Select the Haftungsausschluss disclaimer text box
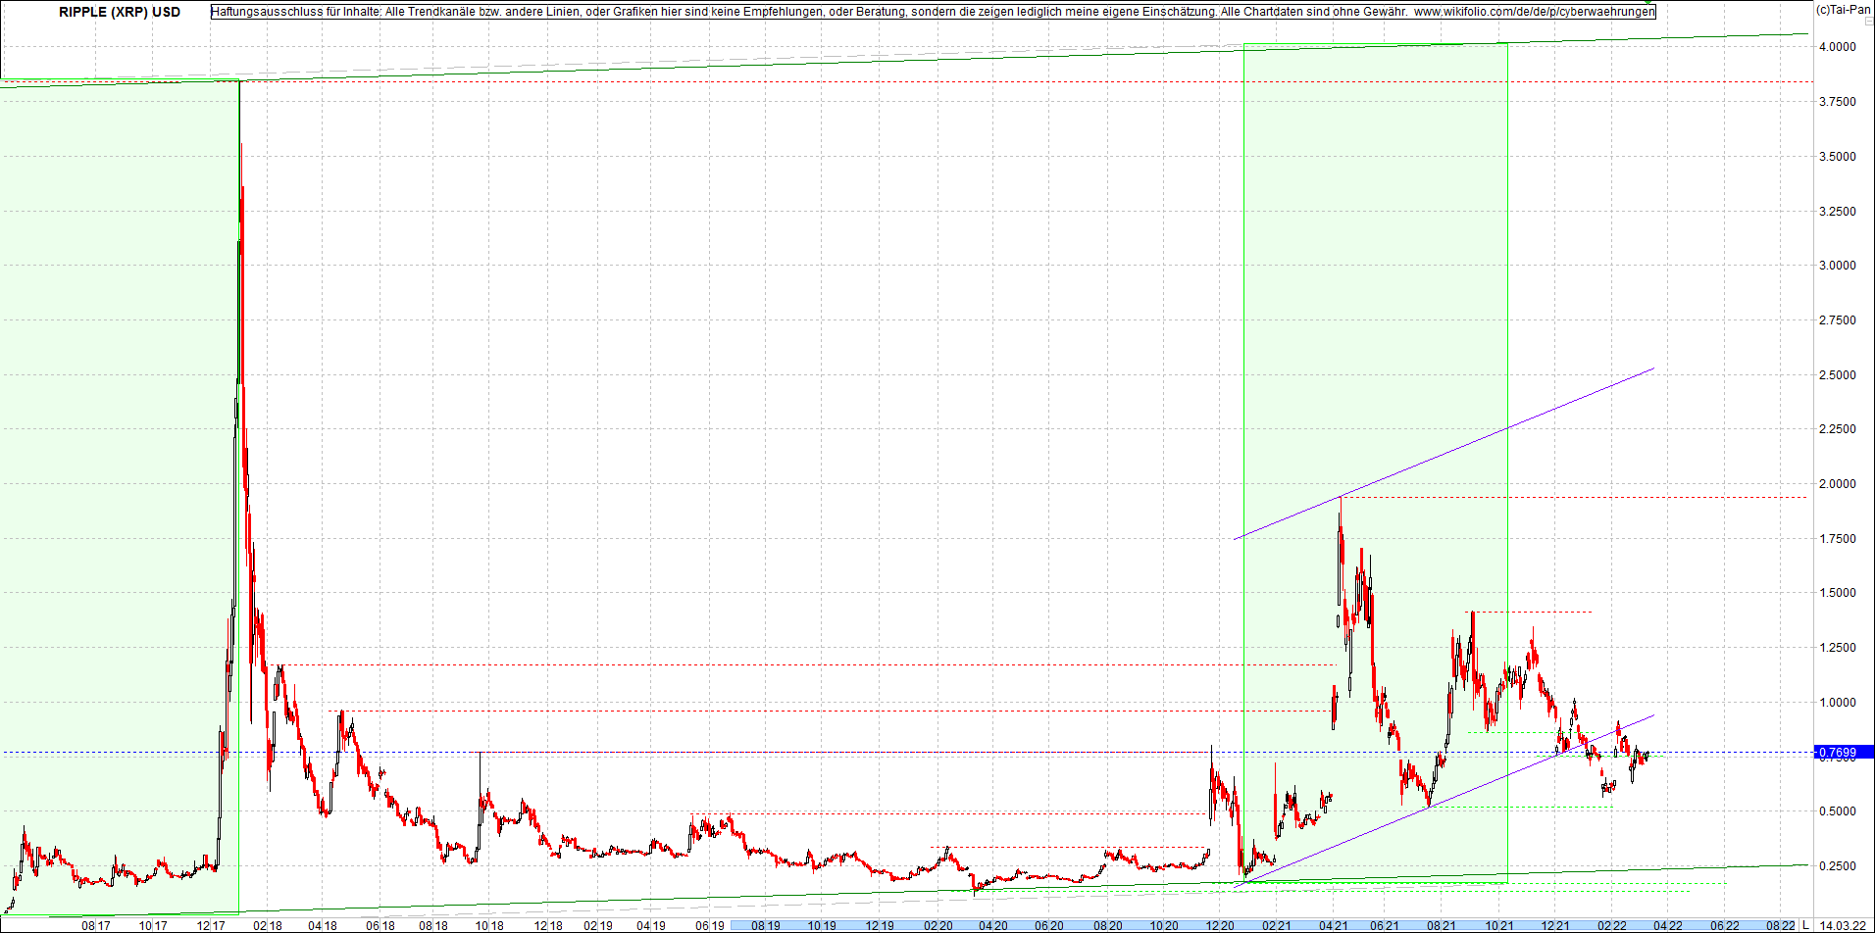The width and height of the screenshot is (1875, 933). click(x=933, y=12)
